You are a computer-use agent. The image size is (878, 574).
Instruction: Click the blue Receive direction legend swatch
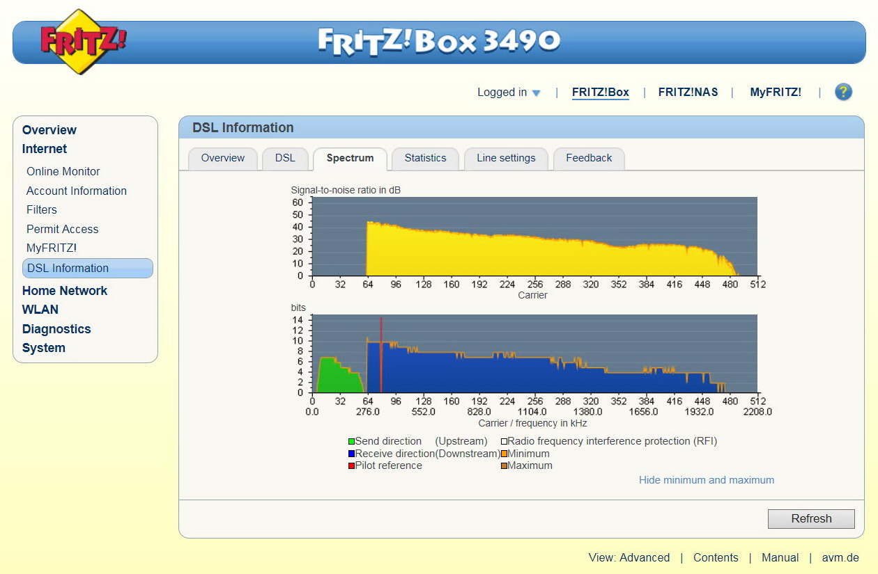pos(352,454)
